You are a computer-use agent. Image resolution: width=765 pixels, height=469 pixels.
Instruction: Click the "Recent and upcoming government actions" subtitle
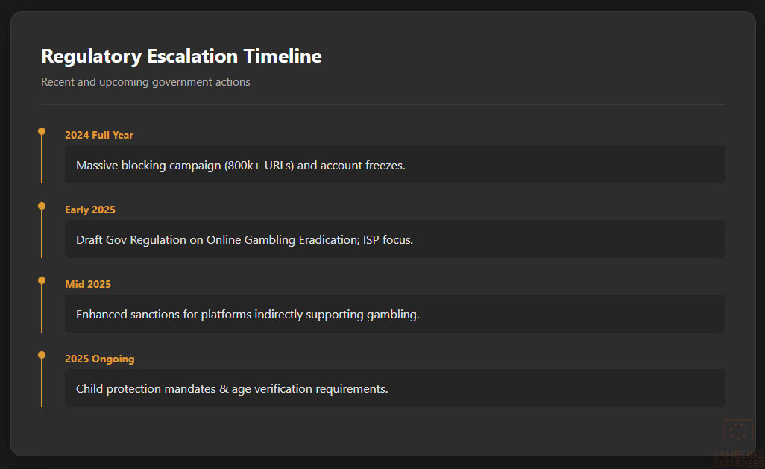pyautogui.click(x=145, y=82)
